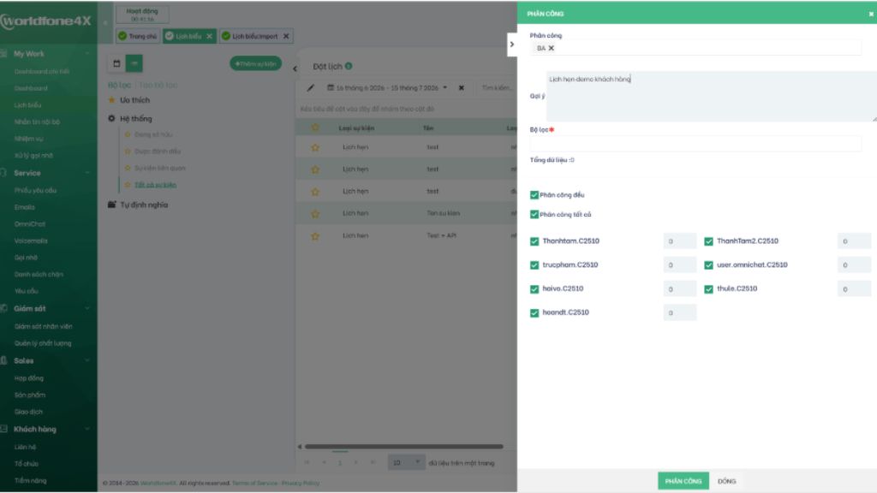Clear the date range filter X
This screenshot has width=877, height=493.
click(462, 88)
